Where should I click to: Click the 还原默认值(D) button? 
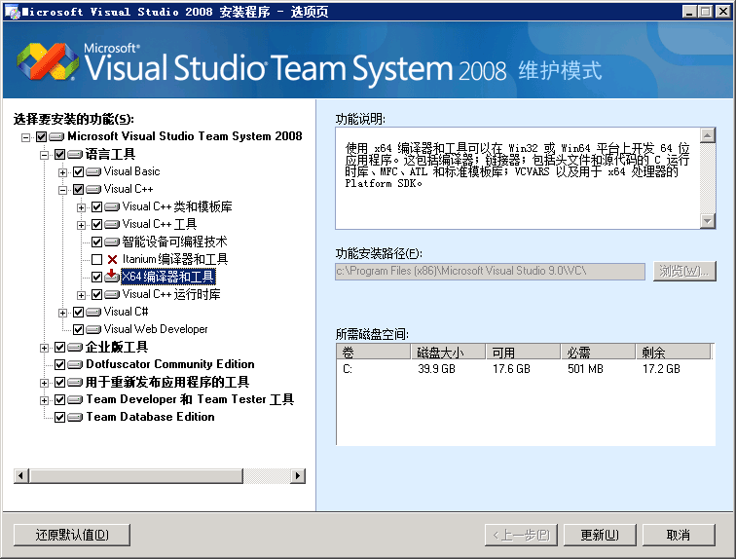tap(72, 535)
